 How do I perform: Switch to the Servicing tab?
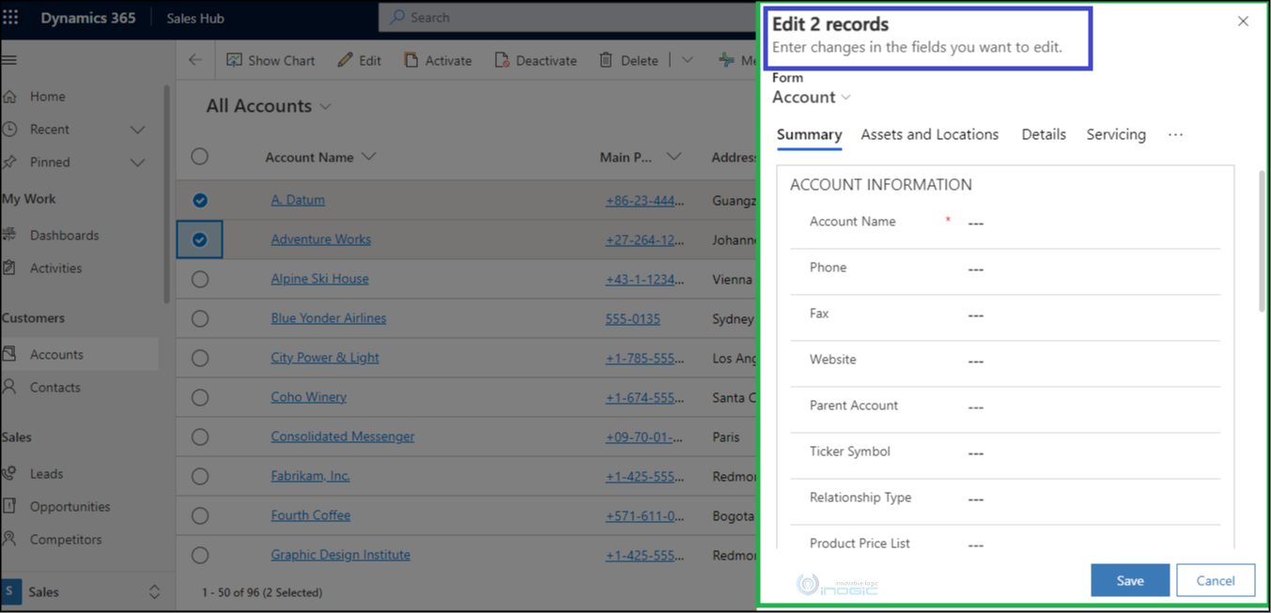(1116, 134)
